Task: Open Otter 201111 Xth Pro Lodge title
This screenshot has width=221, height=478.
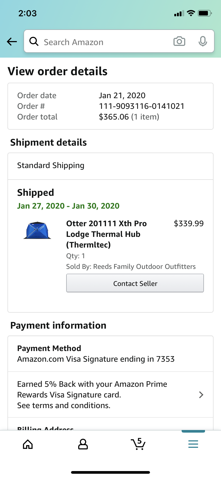Action: [x=106, y=234]
